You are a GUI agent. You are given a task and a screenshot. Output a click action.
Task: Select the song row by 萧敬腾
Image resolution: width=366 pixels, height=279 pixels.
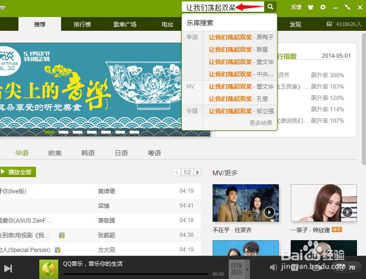100,220
